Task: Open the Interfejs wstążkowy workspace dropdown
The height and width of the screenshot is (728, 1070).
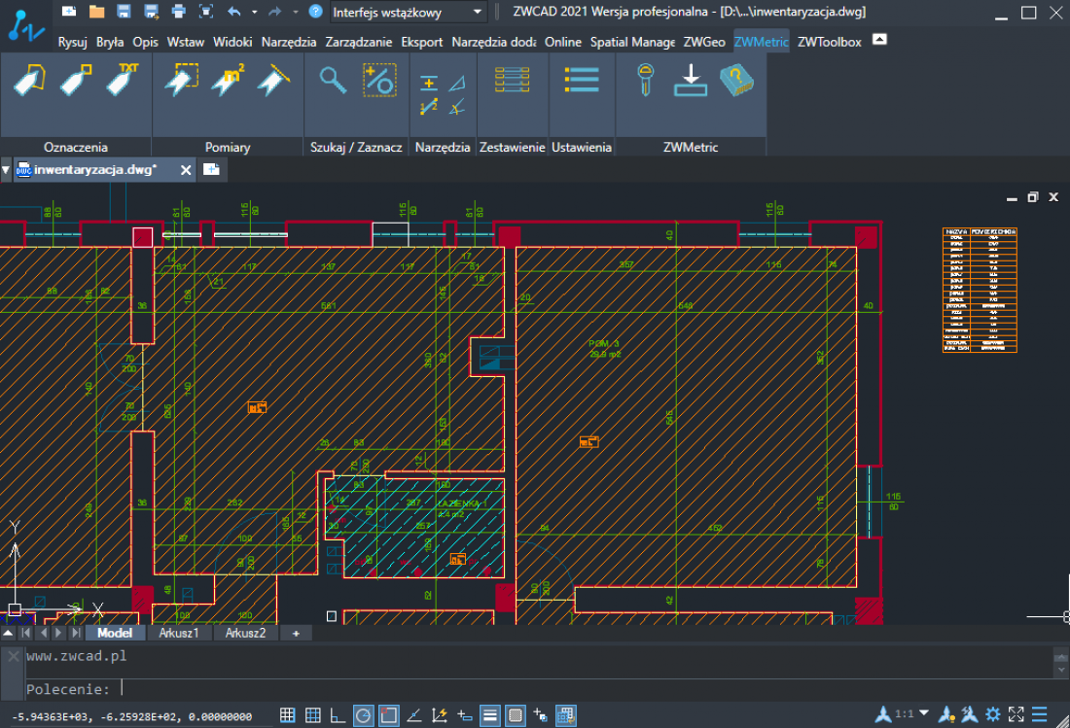Action: click(x=409, y=12)
